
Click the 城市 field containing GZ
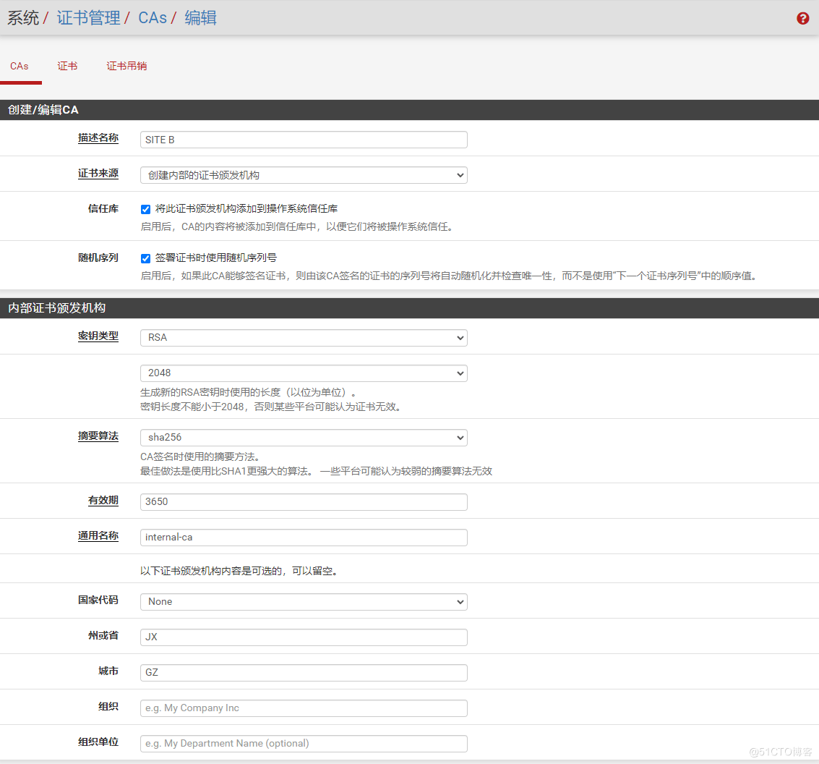click(303, 672)
